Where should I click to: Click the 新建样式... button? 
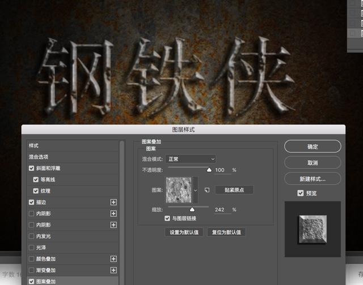(313, 179)
